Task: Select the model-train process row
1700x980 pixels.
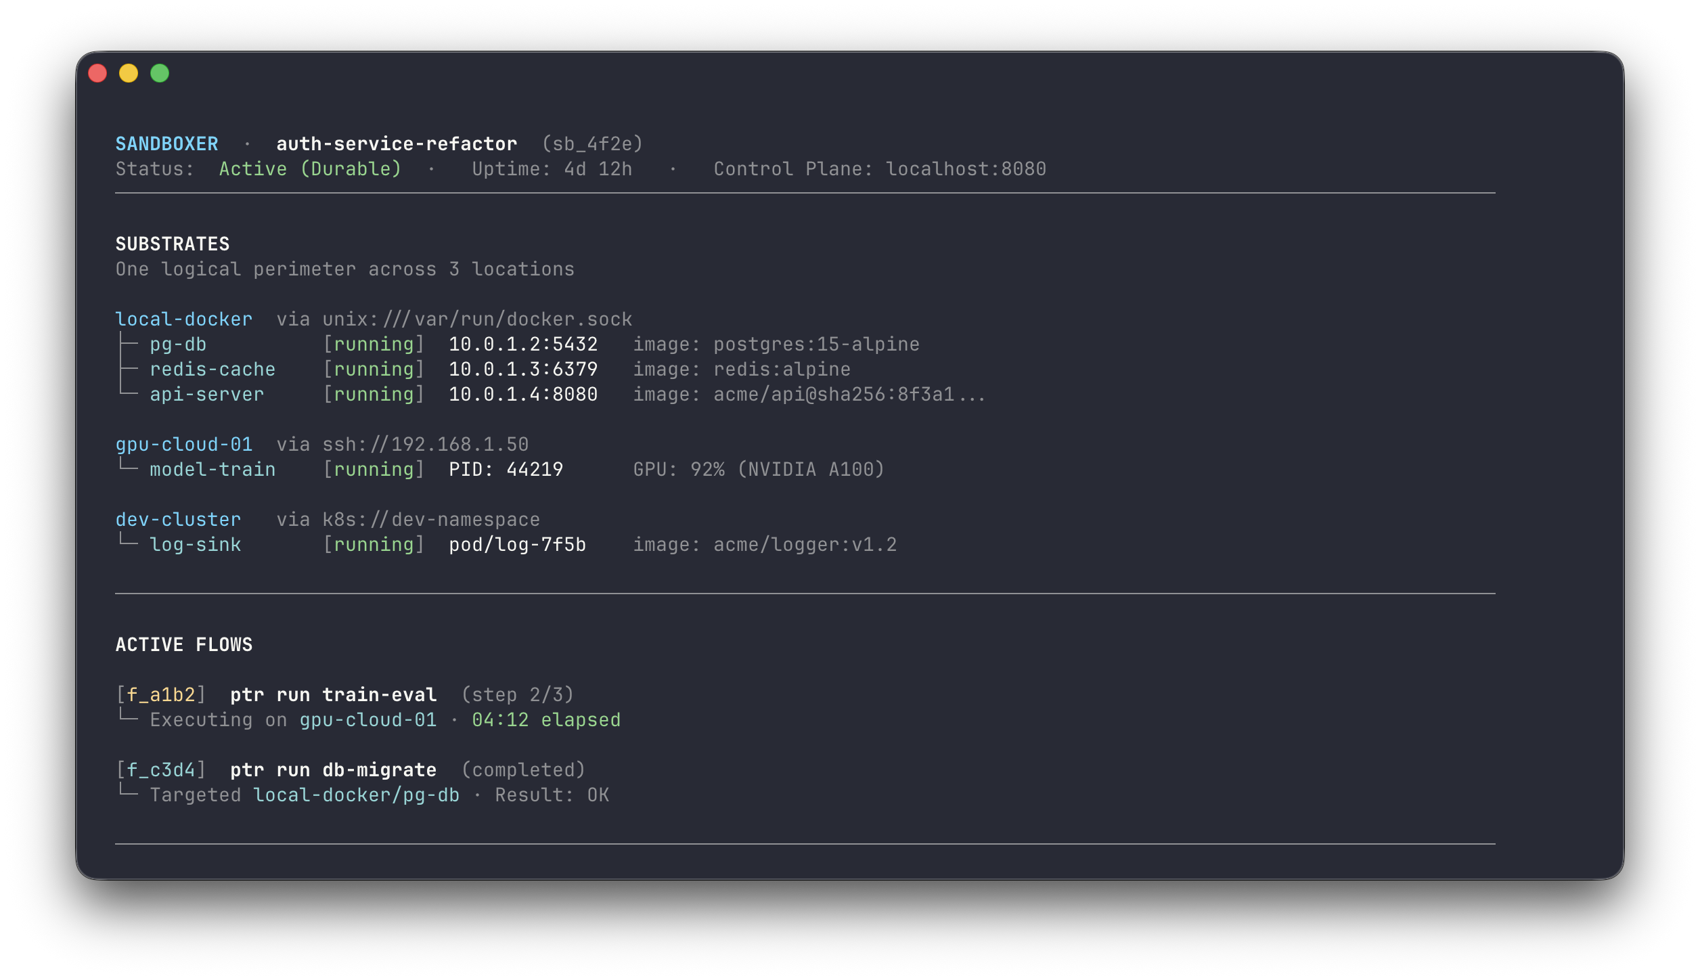Action: [500, 469]
